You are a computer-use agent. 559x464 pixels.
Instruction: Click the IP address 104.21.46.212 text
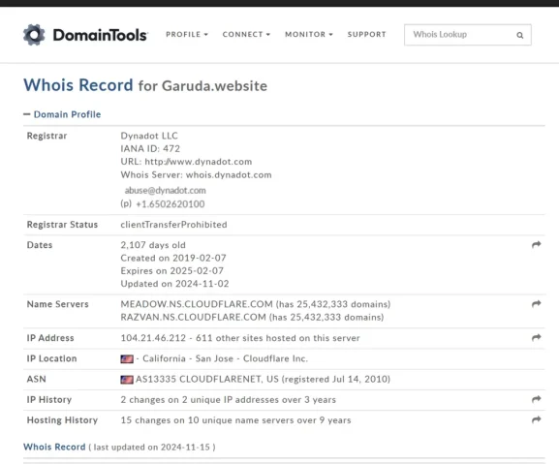(153, 338)
